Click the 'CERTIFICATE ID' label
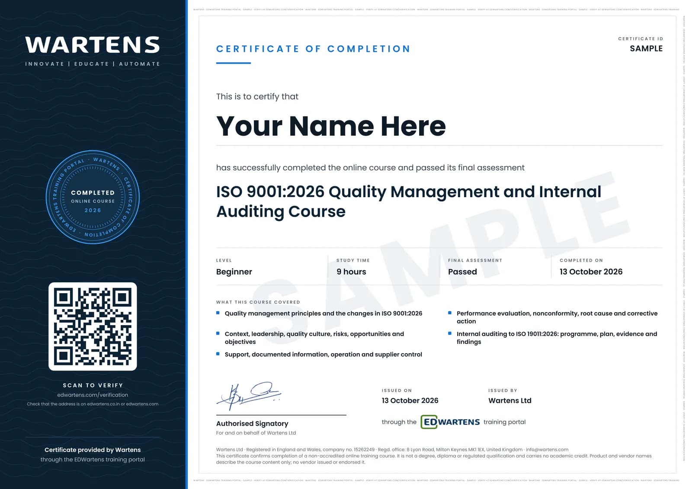 tap(641, 39)
